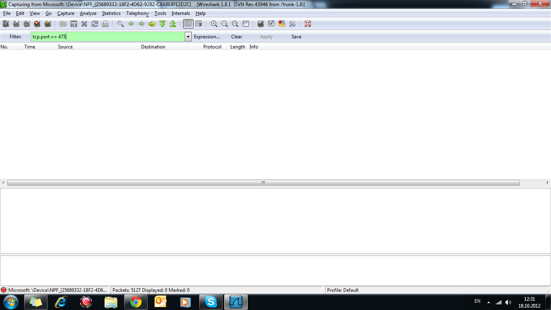Open the Edit menu
551x310 pixels.
[20, 13]
